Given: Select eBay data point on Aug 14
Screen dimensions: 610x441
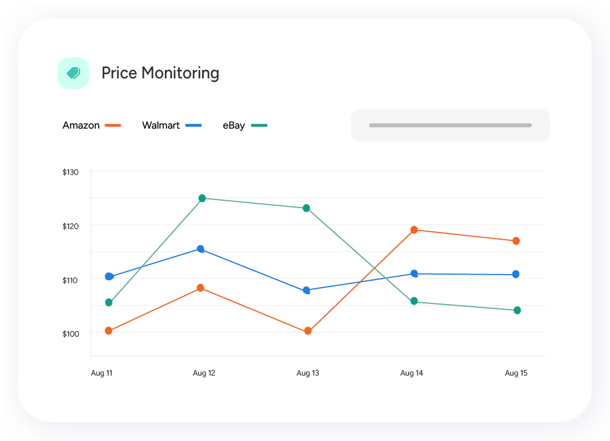Looking at the screenshot, I should point(414,301).
